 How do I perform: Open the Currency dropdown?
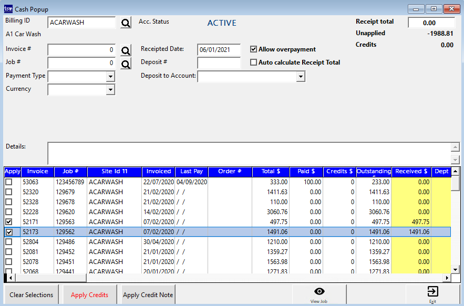click(110, 89)
